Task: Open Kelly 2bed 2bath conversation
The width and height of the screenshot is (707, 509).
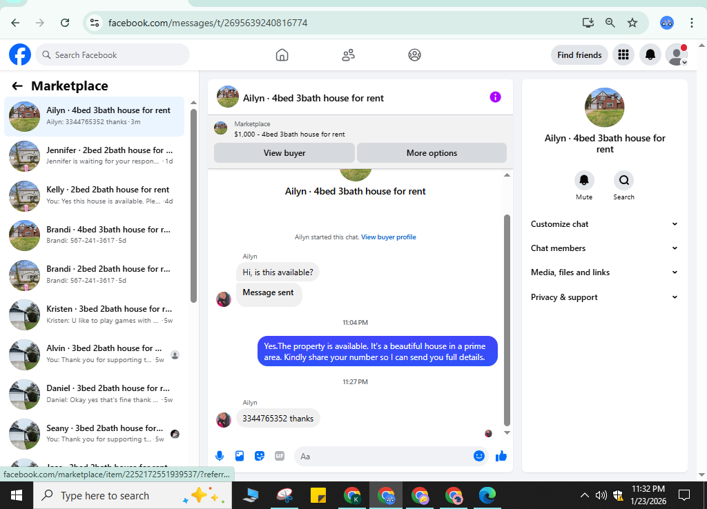Action: click(x=94, y=195)
